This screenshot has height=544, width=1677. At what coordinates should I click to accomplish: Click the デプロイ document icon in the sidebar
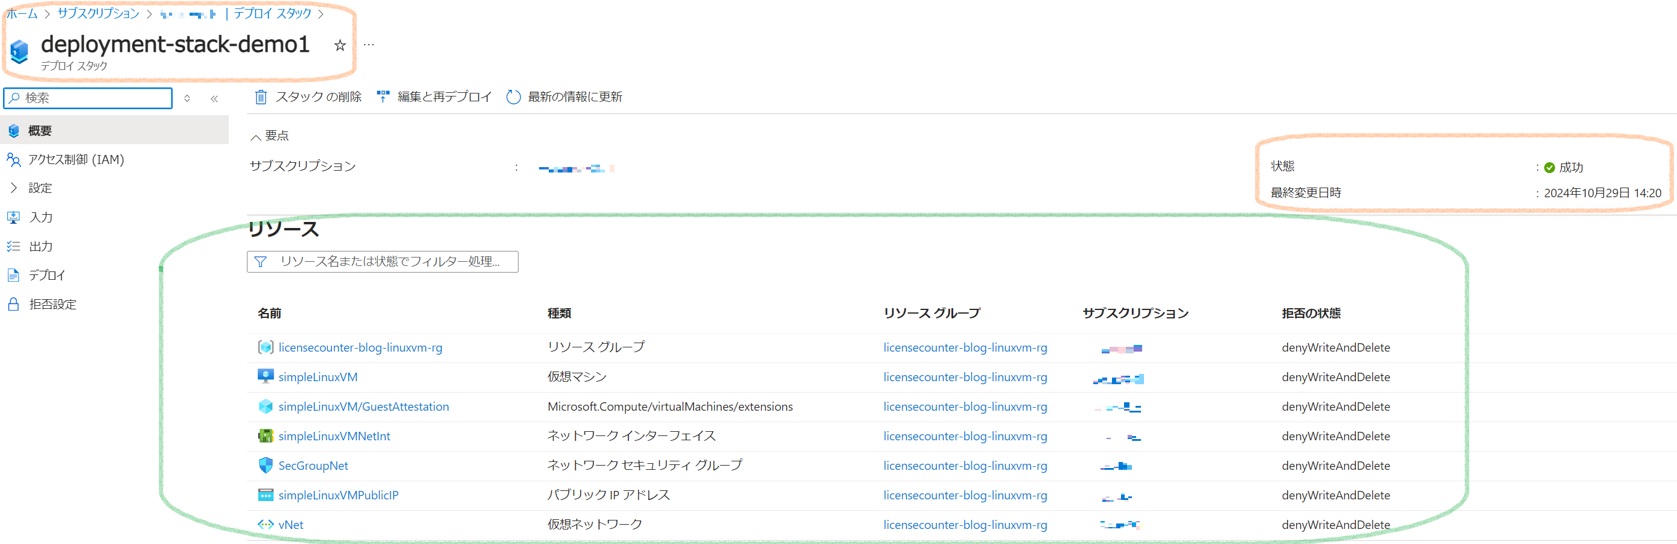coord(14,275)
